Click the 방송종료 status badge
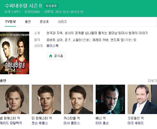157x129 pixels. tap(51, 6)
